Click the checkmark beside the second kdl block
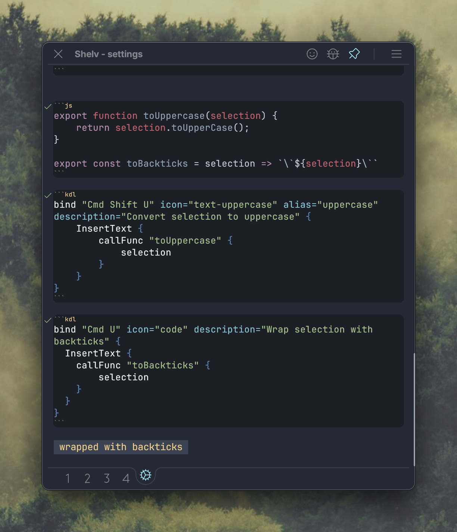 [48, 320]
